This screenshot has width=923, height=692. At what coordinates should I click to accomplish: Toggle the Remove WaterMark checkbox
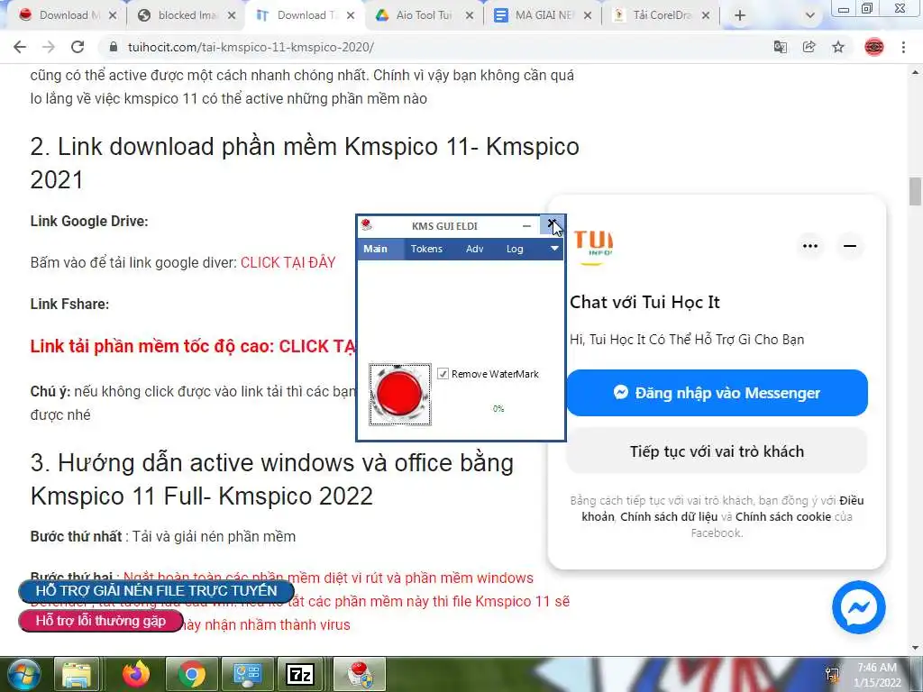pos(443,374)
